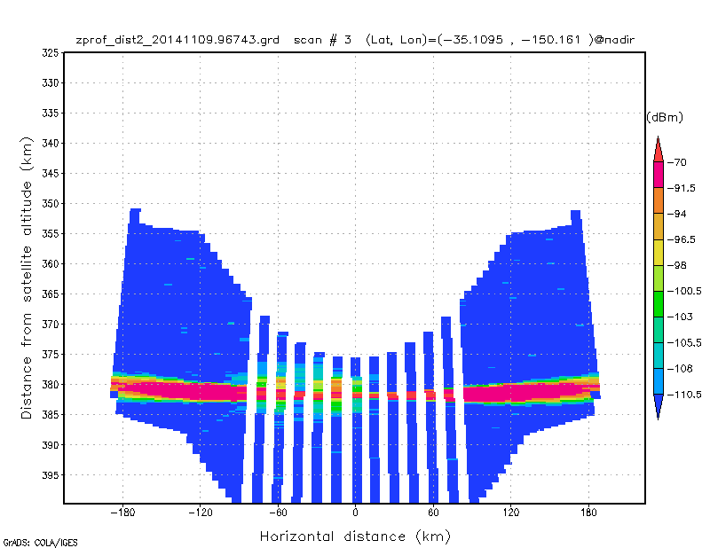Screen dimensions: 710x548
Task: Click the Distance from satellite altitude label
Action: coord(27,278)
